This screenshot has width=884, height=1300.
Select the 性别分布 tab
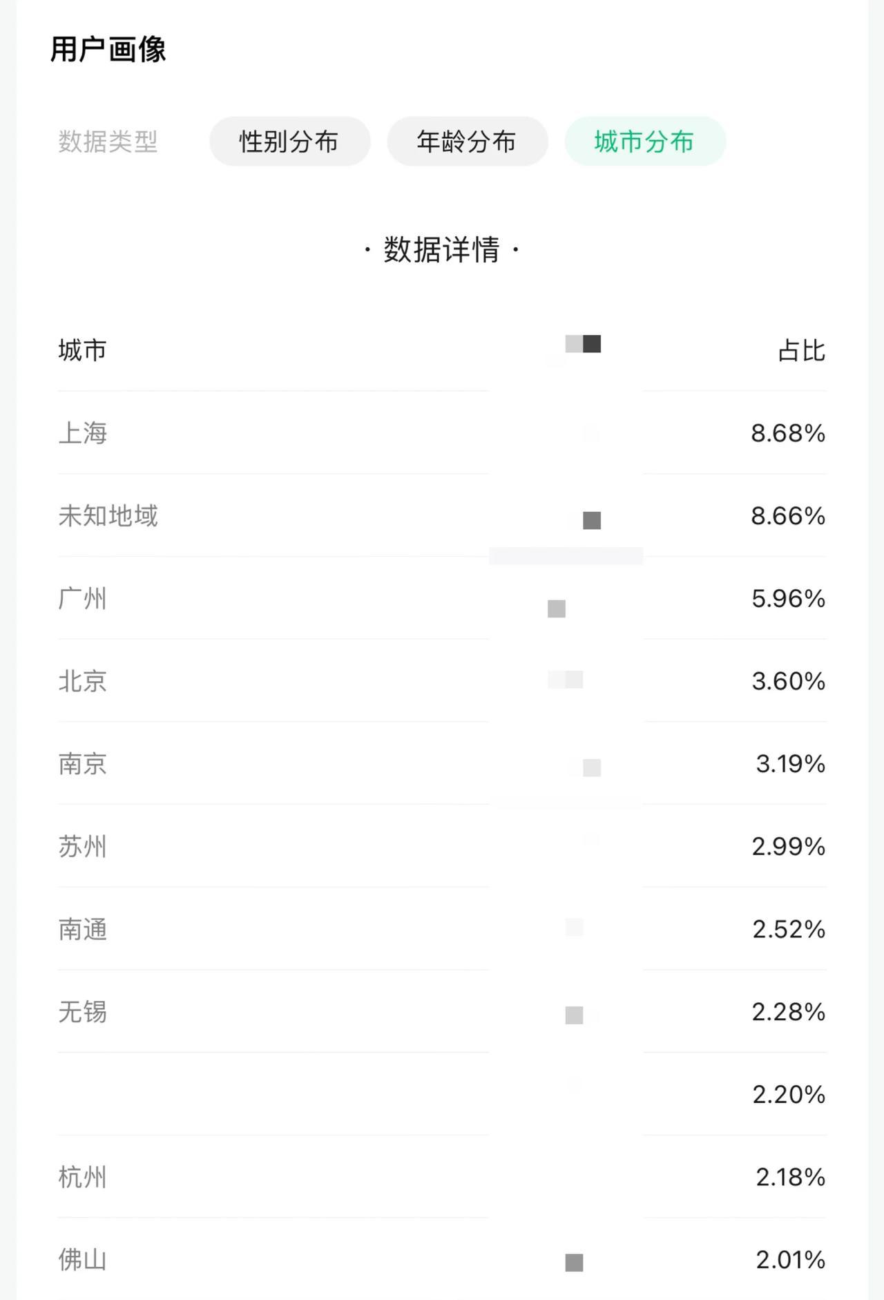(x=289, y=142)
